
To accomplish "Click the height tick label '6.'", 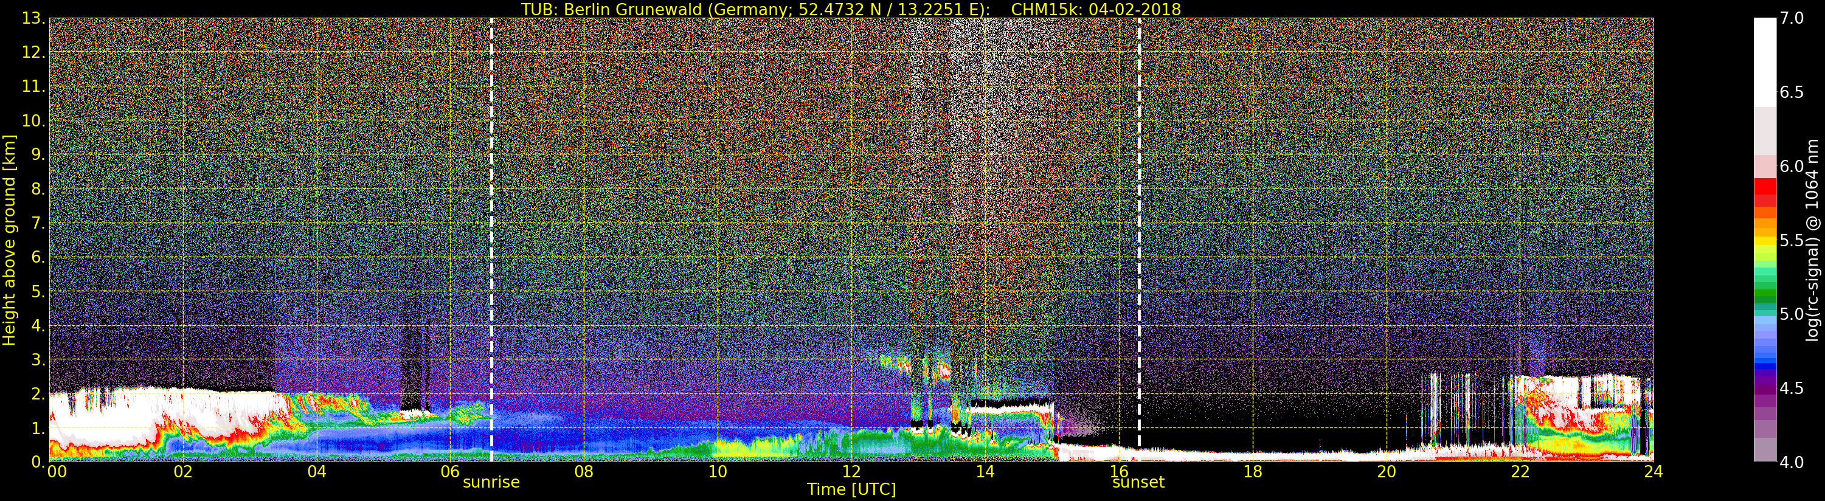I will click(38, 257).
